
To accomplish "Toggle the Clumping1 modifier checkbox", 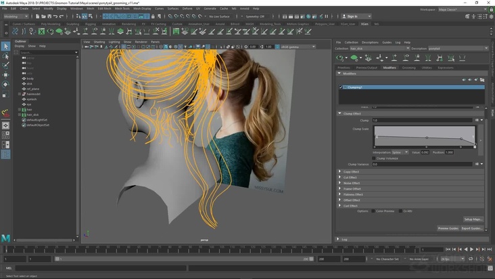I will click(341, 87).
